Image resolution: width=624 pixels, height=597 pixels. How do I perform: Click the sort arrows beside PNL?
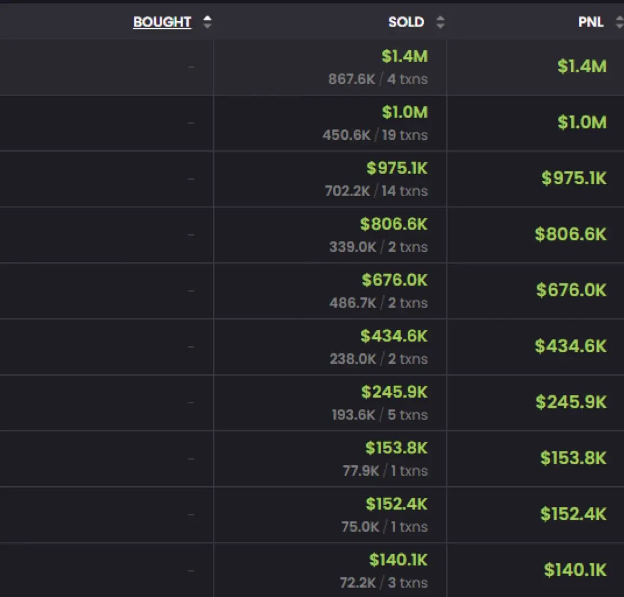tap(619, 22)
